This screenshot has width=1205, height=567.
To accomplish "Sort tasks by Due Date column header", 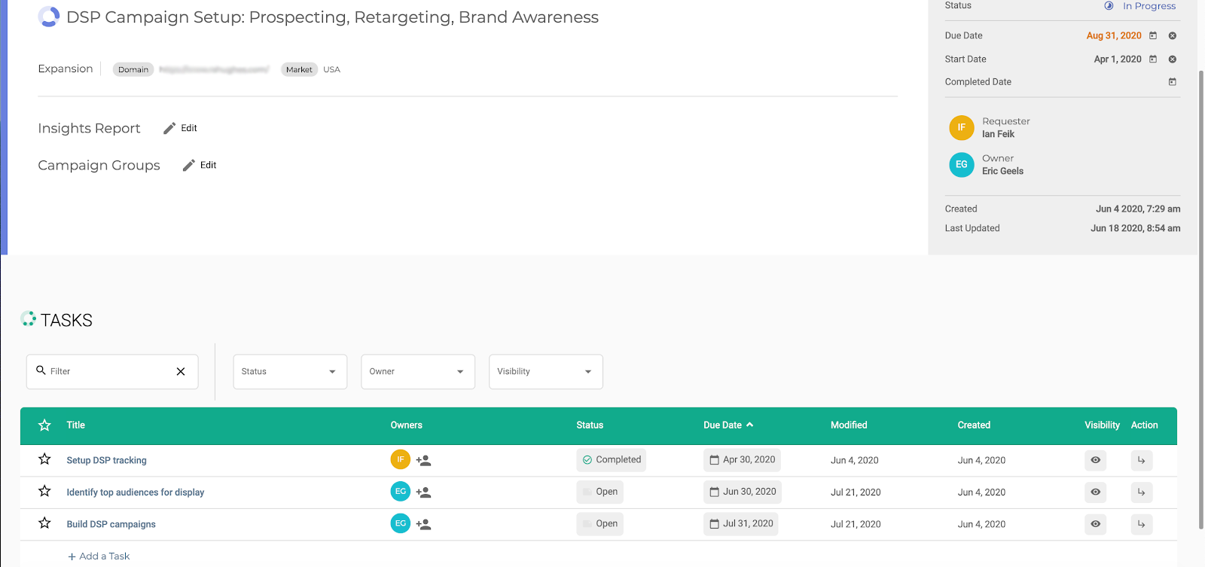I will [723, 425].
